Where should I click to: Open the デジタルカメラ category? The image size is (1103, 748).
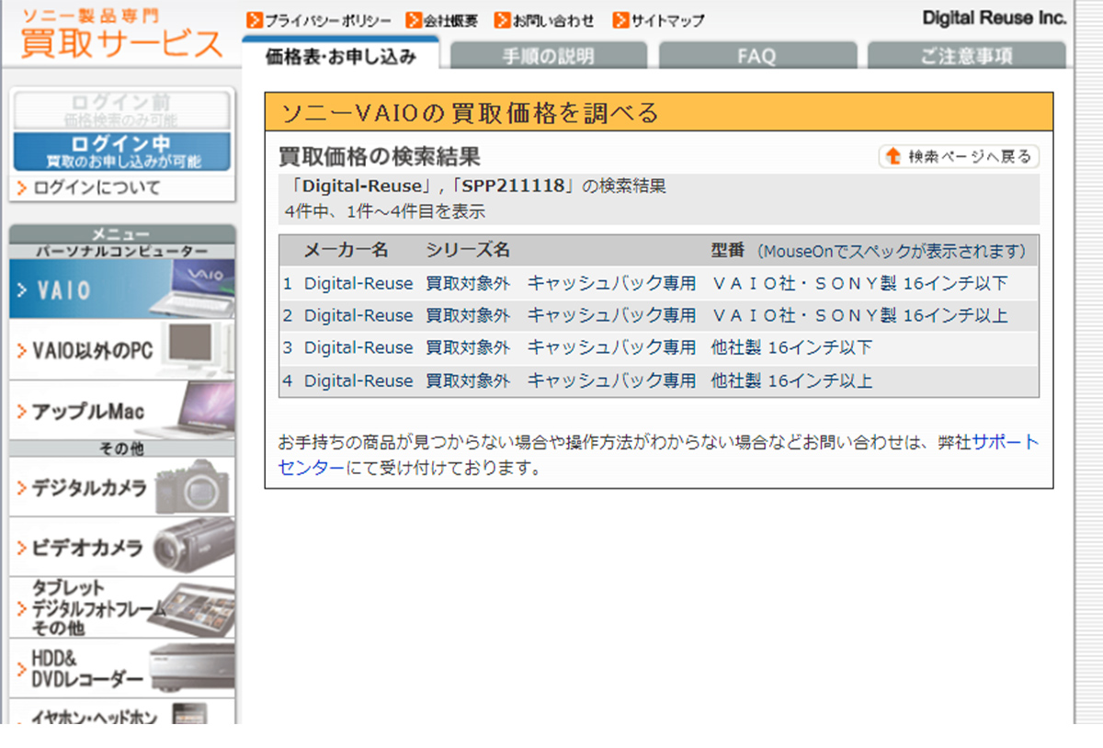pyautogui.click(x=121, y=488)
